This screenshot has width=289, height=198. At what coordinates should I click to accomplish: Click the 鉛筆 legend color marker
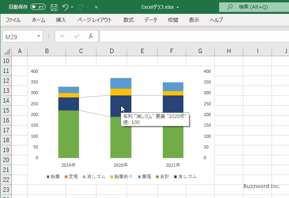tap(48, 177)
